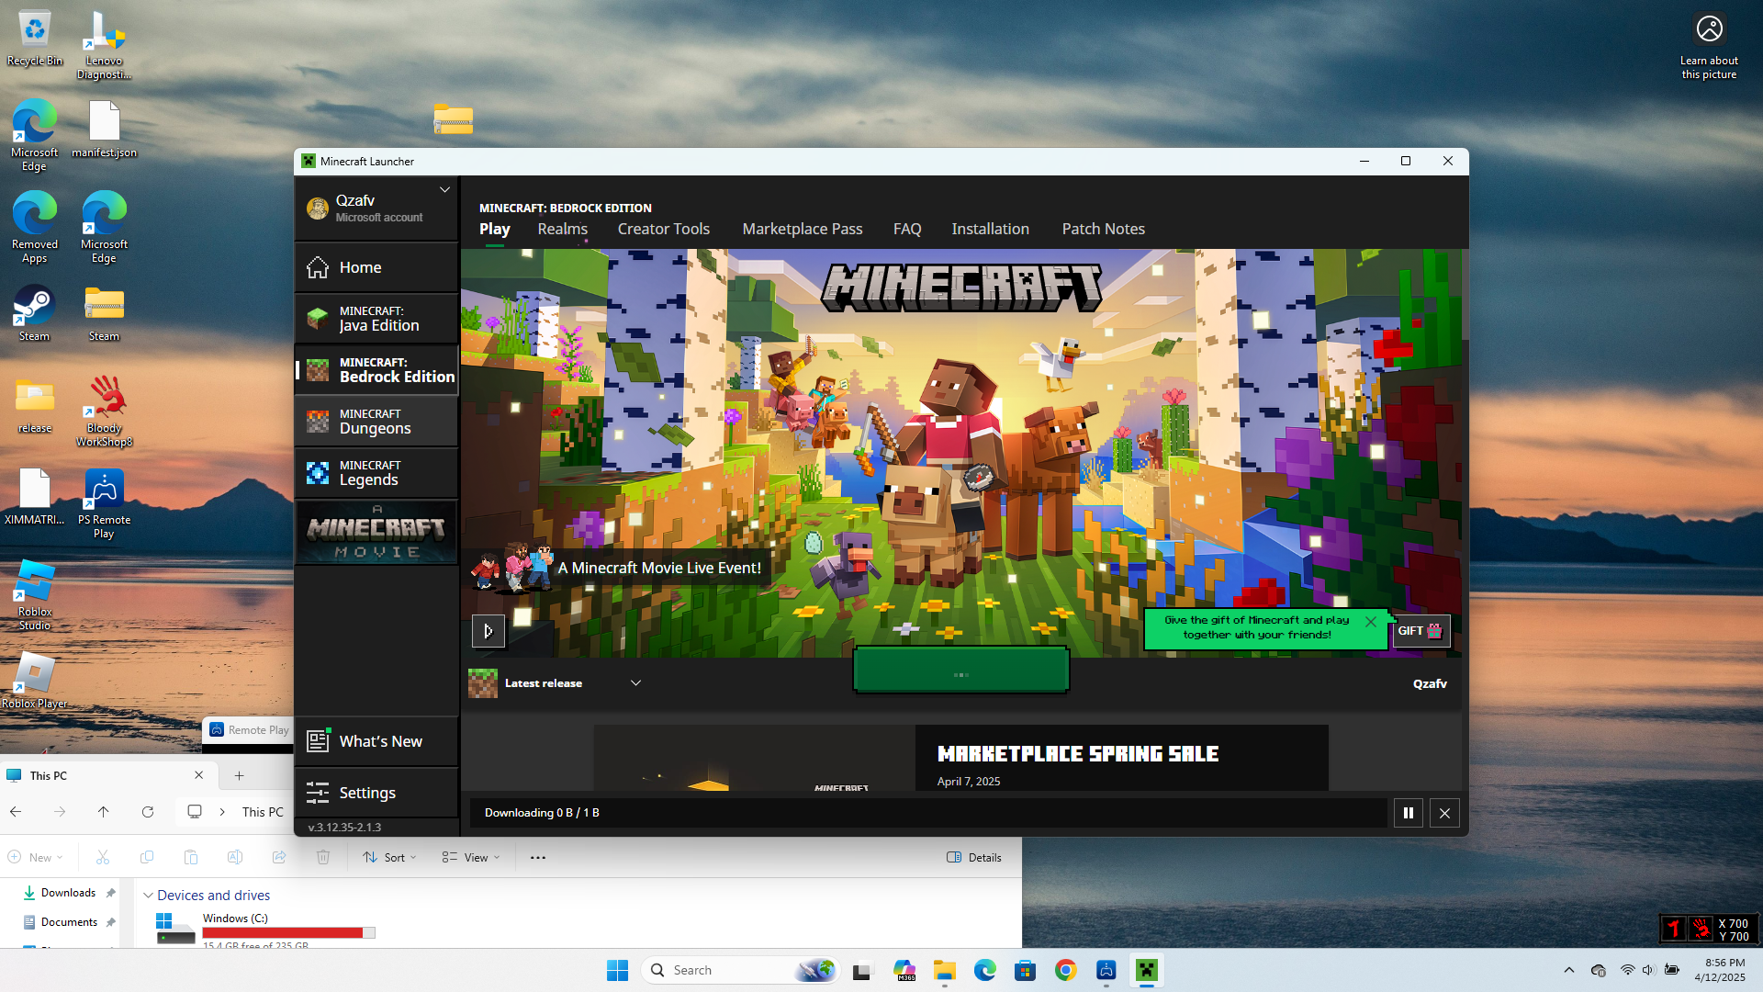Image resolution: width=1763 pixels, height=992 pixels.
Task: Open the Minecraft Movie banner in sidebar
Action: (376, 532)
